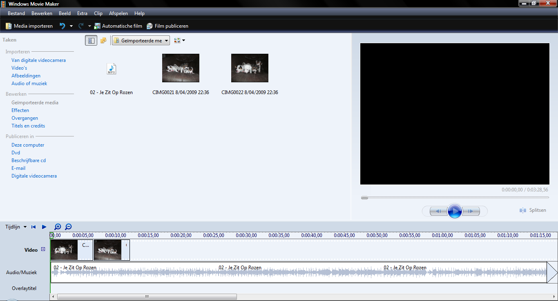
Task: Show the collections folder pane
Action: [103, 40]
